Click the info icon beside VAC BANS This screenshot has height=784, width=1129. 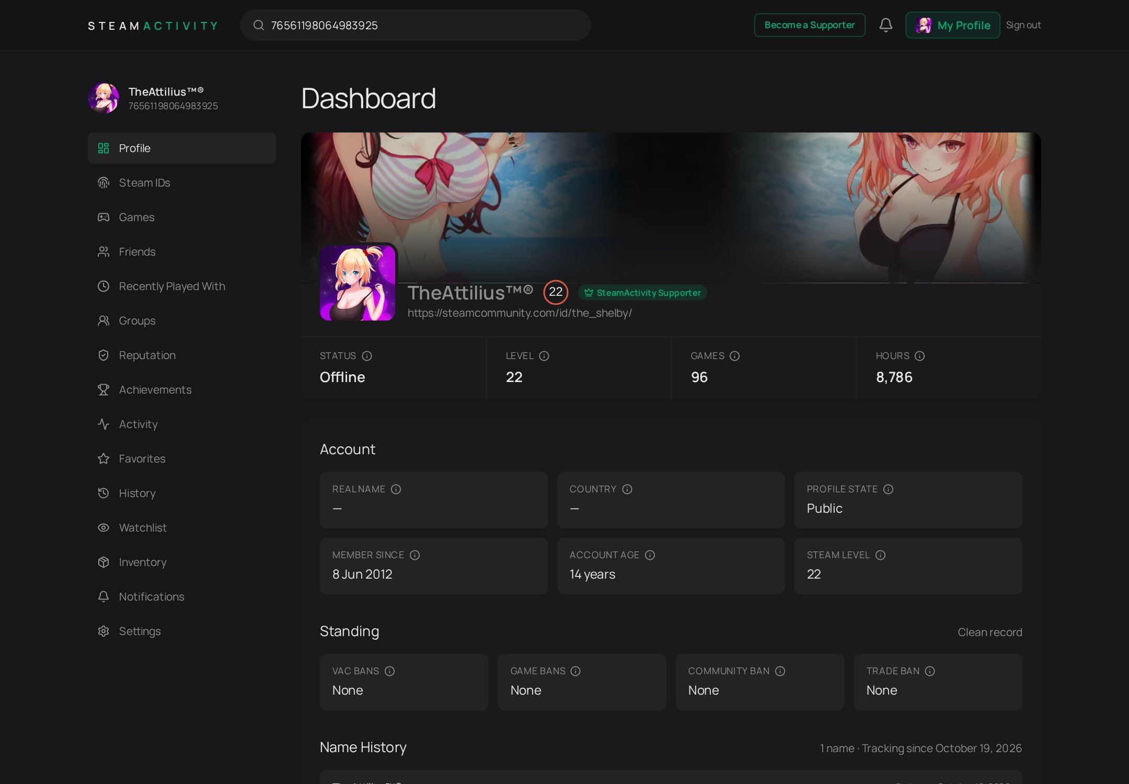pyautogui.click(x=389, y=671)
